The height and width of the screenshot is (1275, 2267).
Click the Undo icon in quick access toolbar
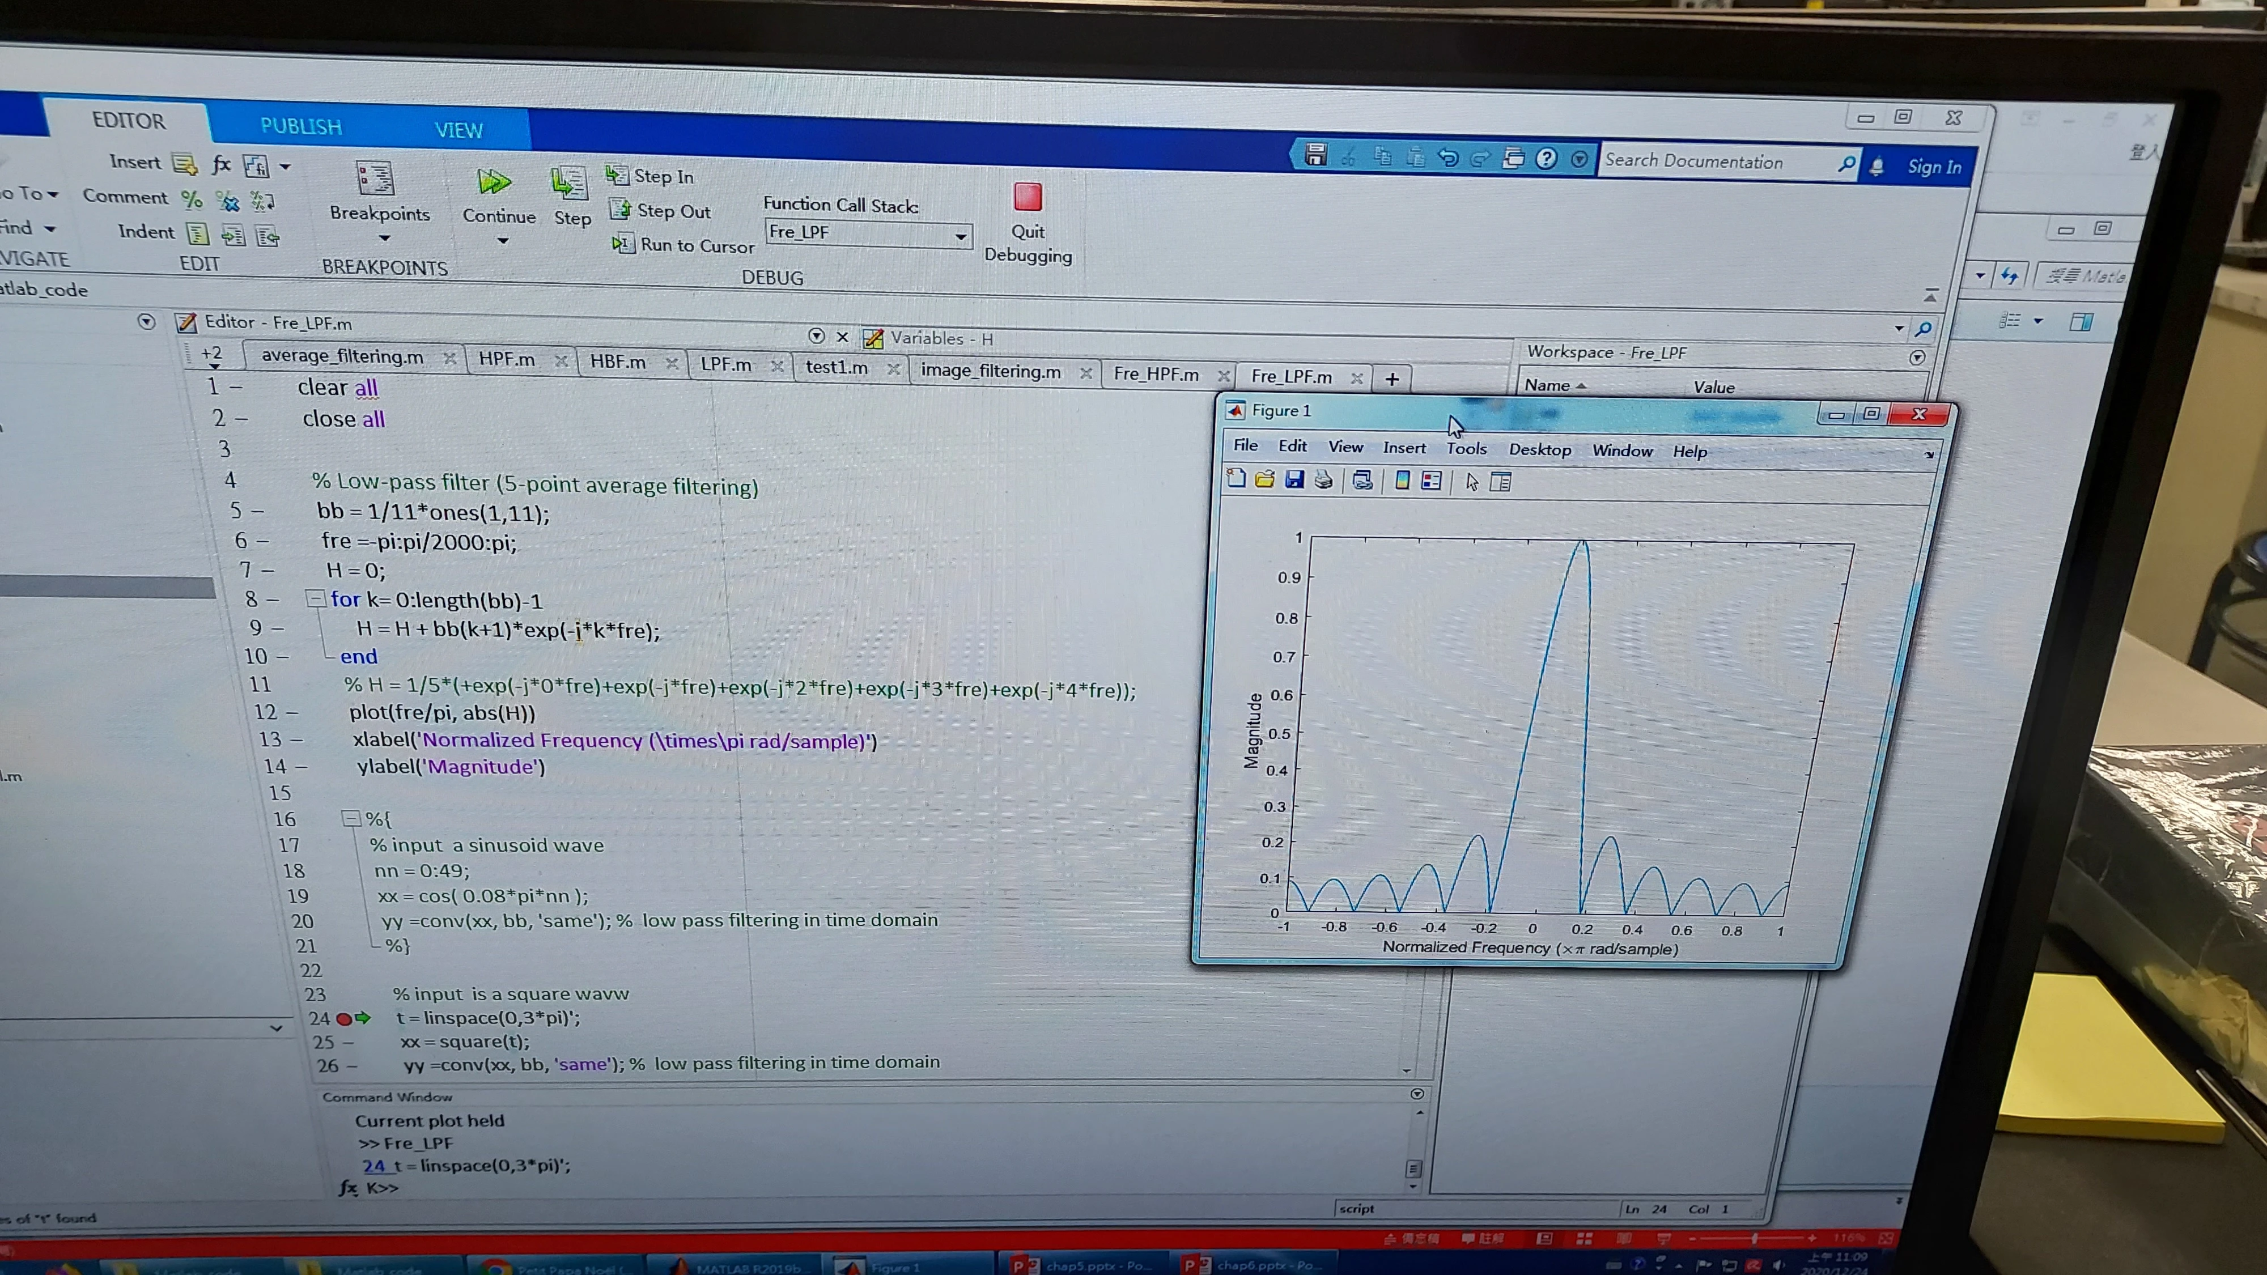coord(1447,158)
